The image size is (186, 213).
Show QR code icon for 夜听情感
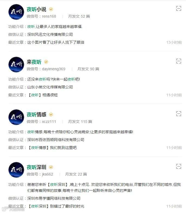tap(178, 114)
